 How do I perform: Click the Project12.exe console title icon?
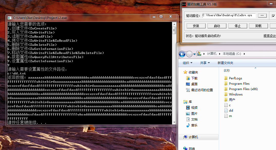click(9, 18)
